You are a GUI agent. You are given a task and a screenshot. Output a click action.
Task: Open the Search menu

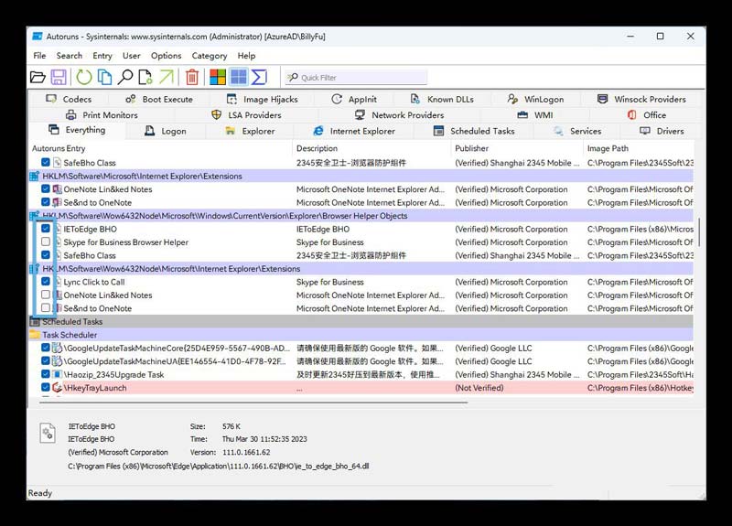70,56
